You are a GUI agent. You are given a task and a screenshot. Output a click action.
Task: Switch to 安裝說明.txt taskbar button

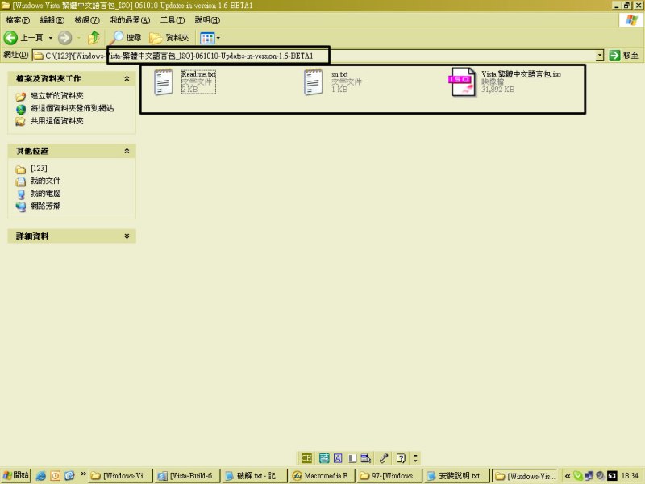(457, 476)
